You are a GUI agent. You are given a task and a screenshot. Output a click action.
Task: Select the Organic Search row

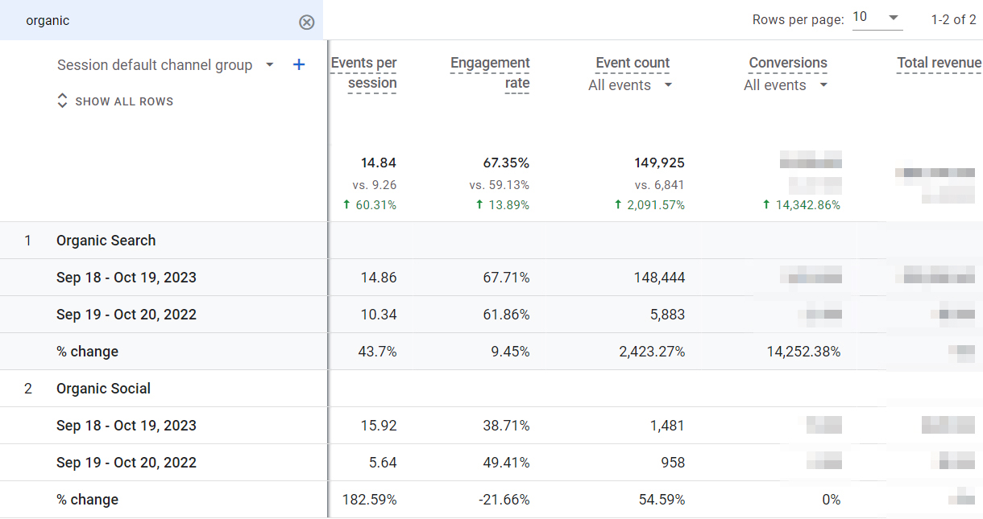[x=106, y=241]
